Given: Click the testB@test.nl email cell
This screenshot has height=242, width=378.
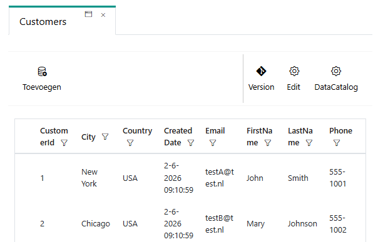Looking at the screenshot, I should point(219,224).
